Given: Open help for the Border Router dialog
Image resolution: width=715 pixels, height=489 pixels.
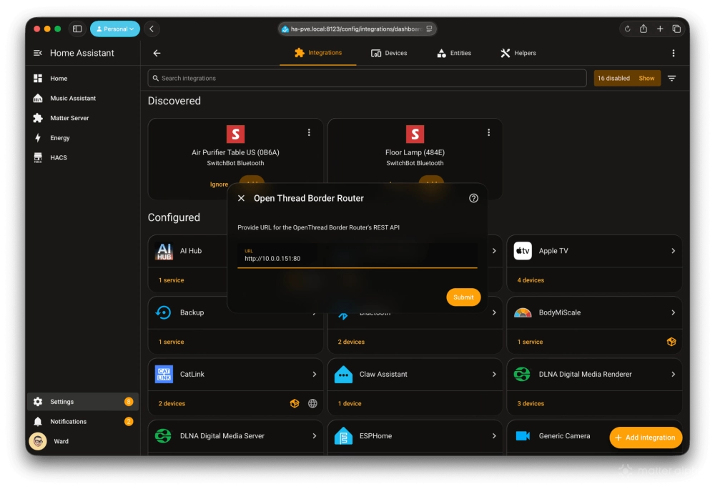Looking at the screenshot, I should click(473, 198).
